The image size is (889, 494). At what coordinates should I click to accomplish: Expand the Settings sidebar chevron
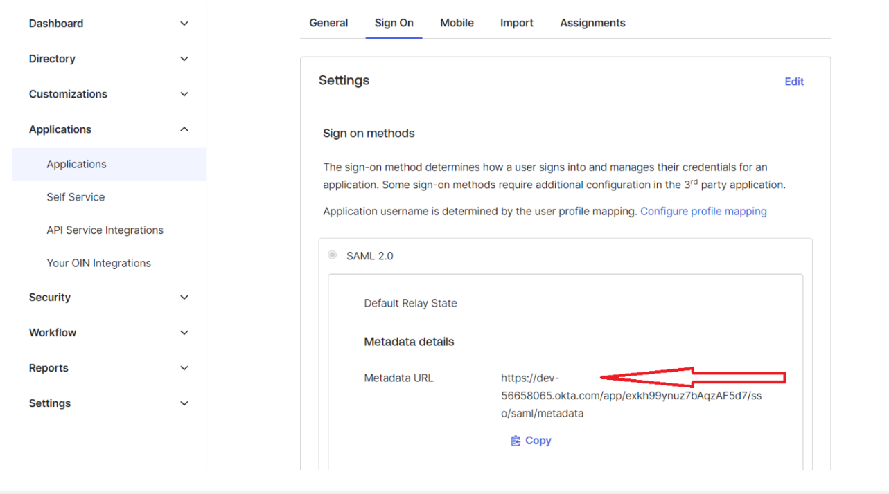(184, 403)
